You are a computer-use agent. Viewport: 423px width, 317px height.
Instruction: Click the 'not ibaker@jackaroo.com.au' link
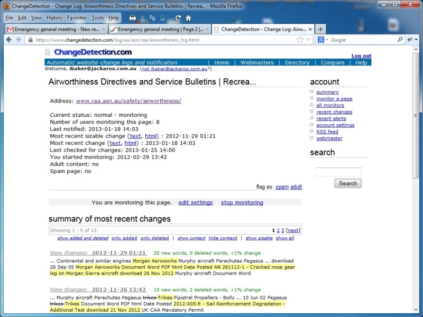(174, 69)
